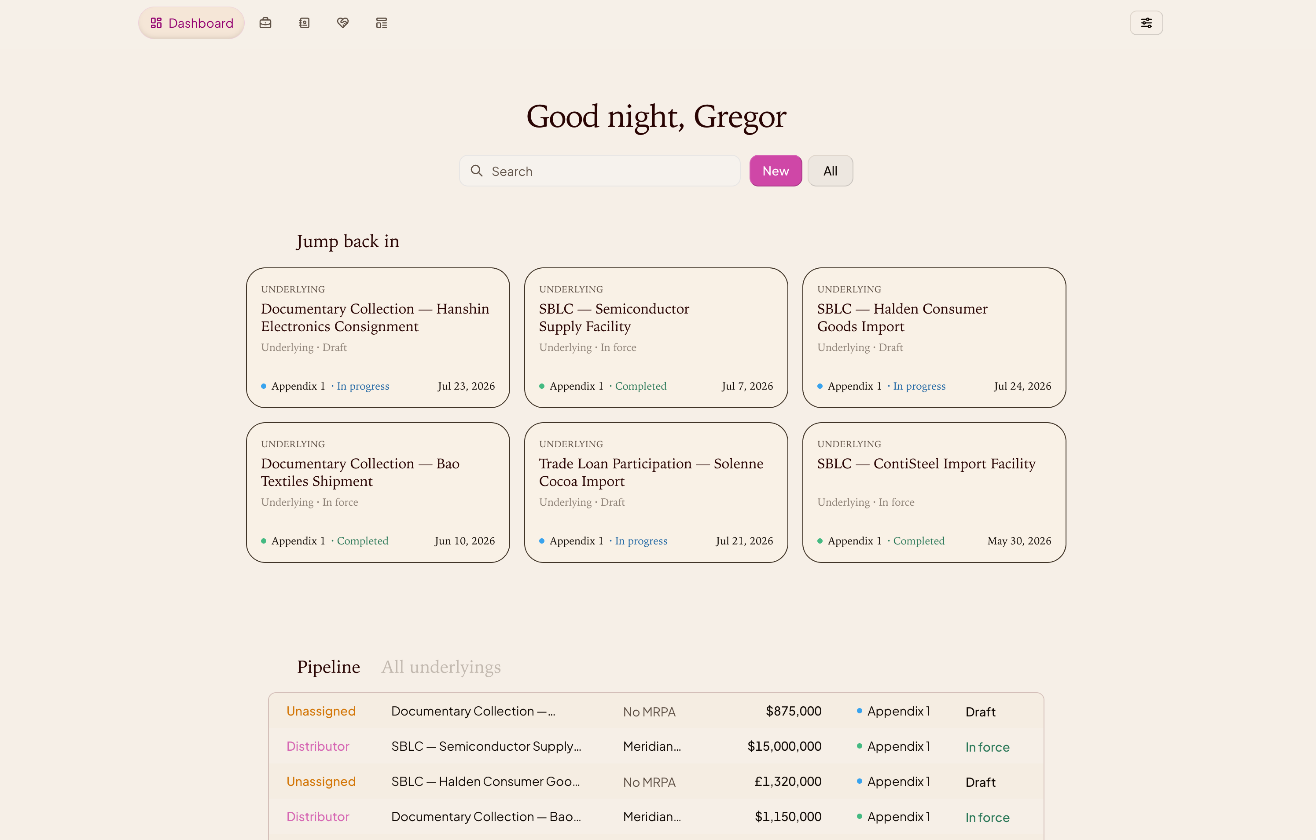Open the Solenne Cocoa Import card
The height and width of the screenshot is (840, 1316).
click(656, 493)
